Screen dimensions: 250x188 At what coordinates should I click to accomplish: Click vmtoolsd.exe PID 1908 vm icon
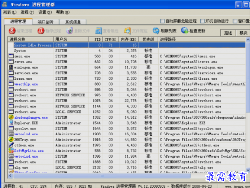point(11,134)
